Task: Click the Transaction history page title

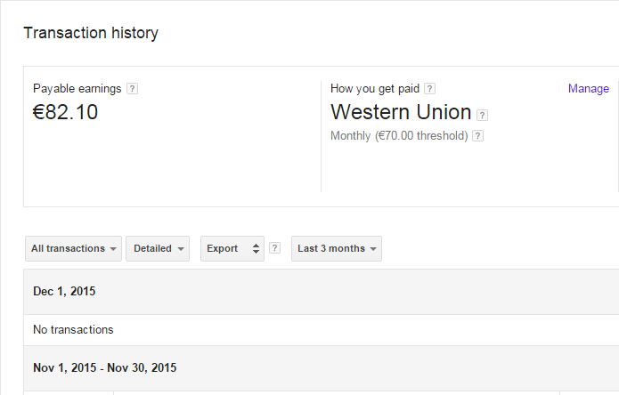Action: coord(91,33)
